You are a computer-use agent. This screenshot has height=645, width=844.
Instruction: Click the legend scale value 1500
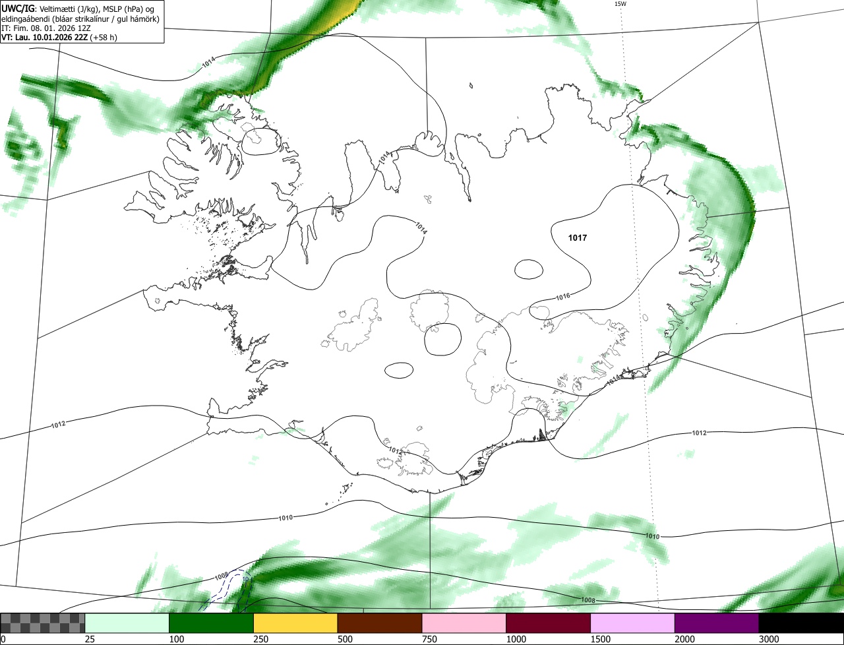[601, 639]
